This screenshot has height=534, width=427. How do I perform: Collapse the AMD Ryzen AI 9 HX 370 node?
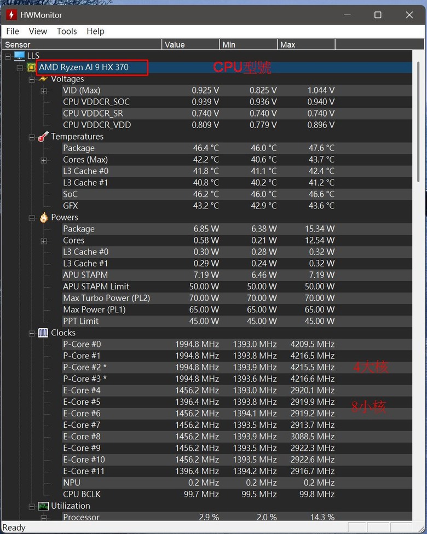(x=20, y=68)
